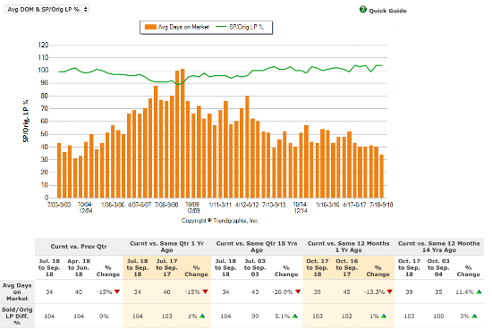This screenshot has width=492, height=329.
Task: Open the Quick Guide link
Action: [387, 11]
